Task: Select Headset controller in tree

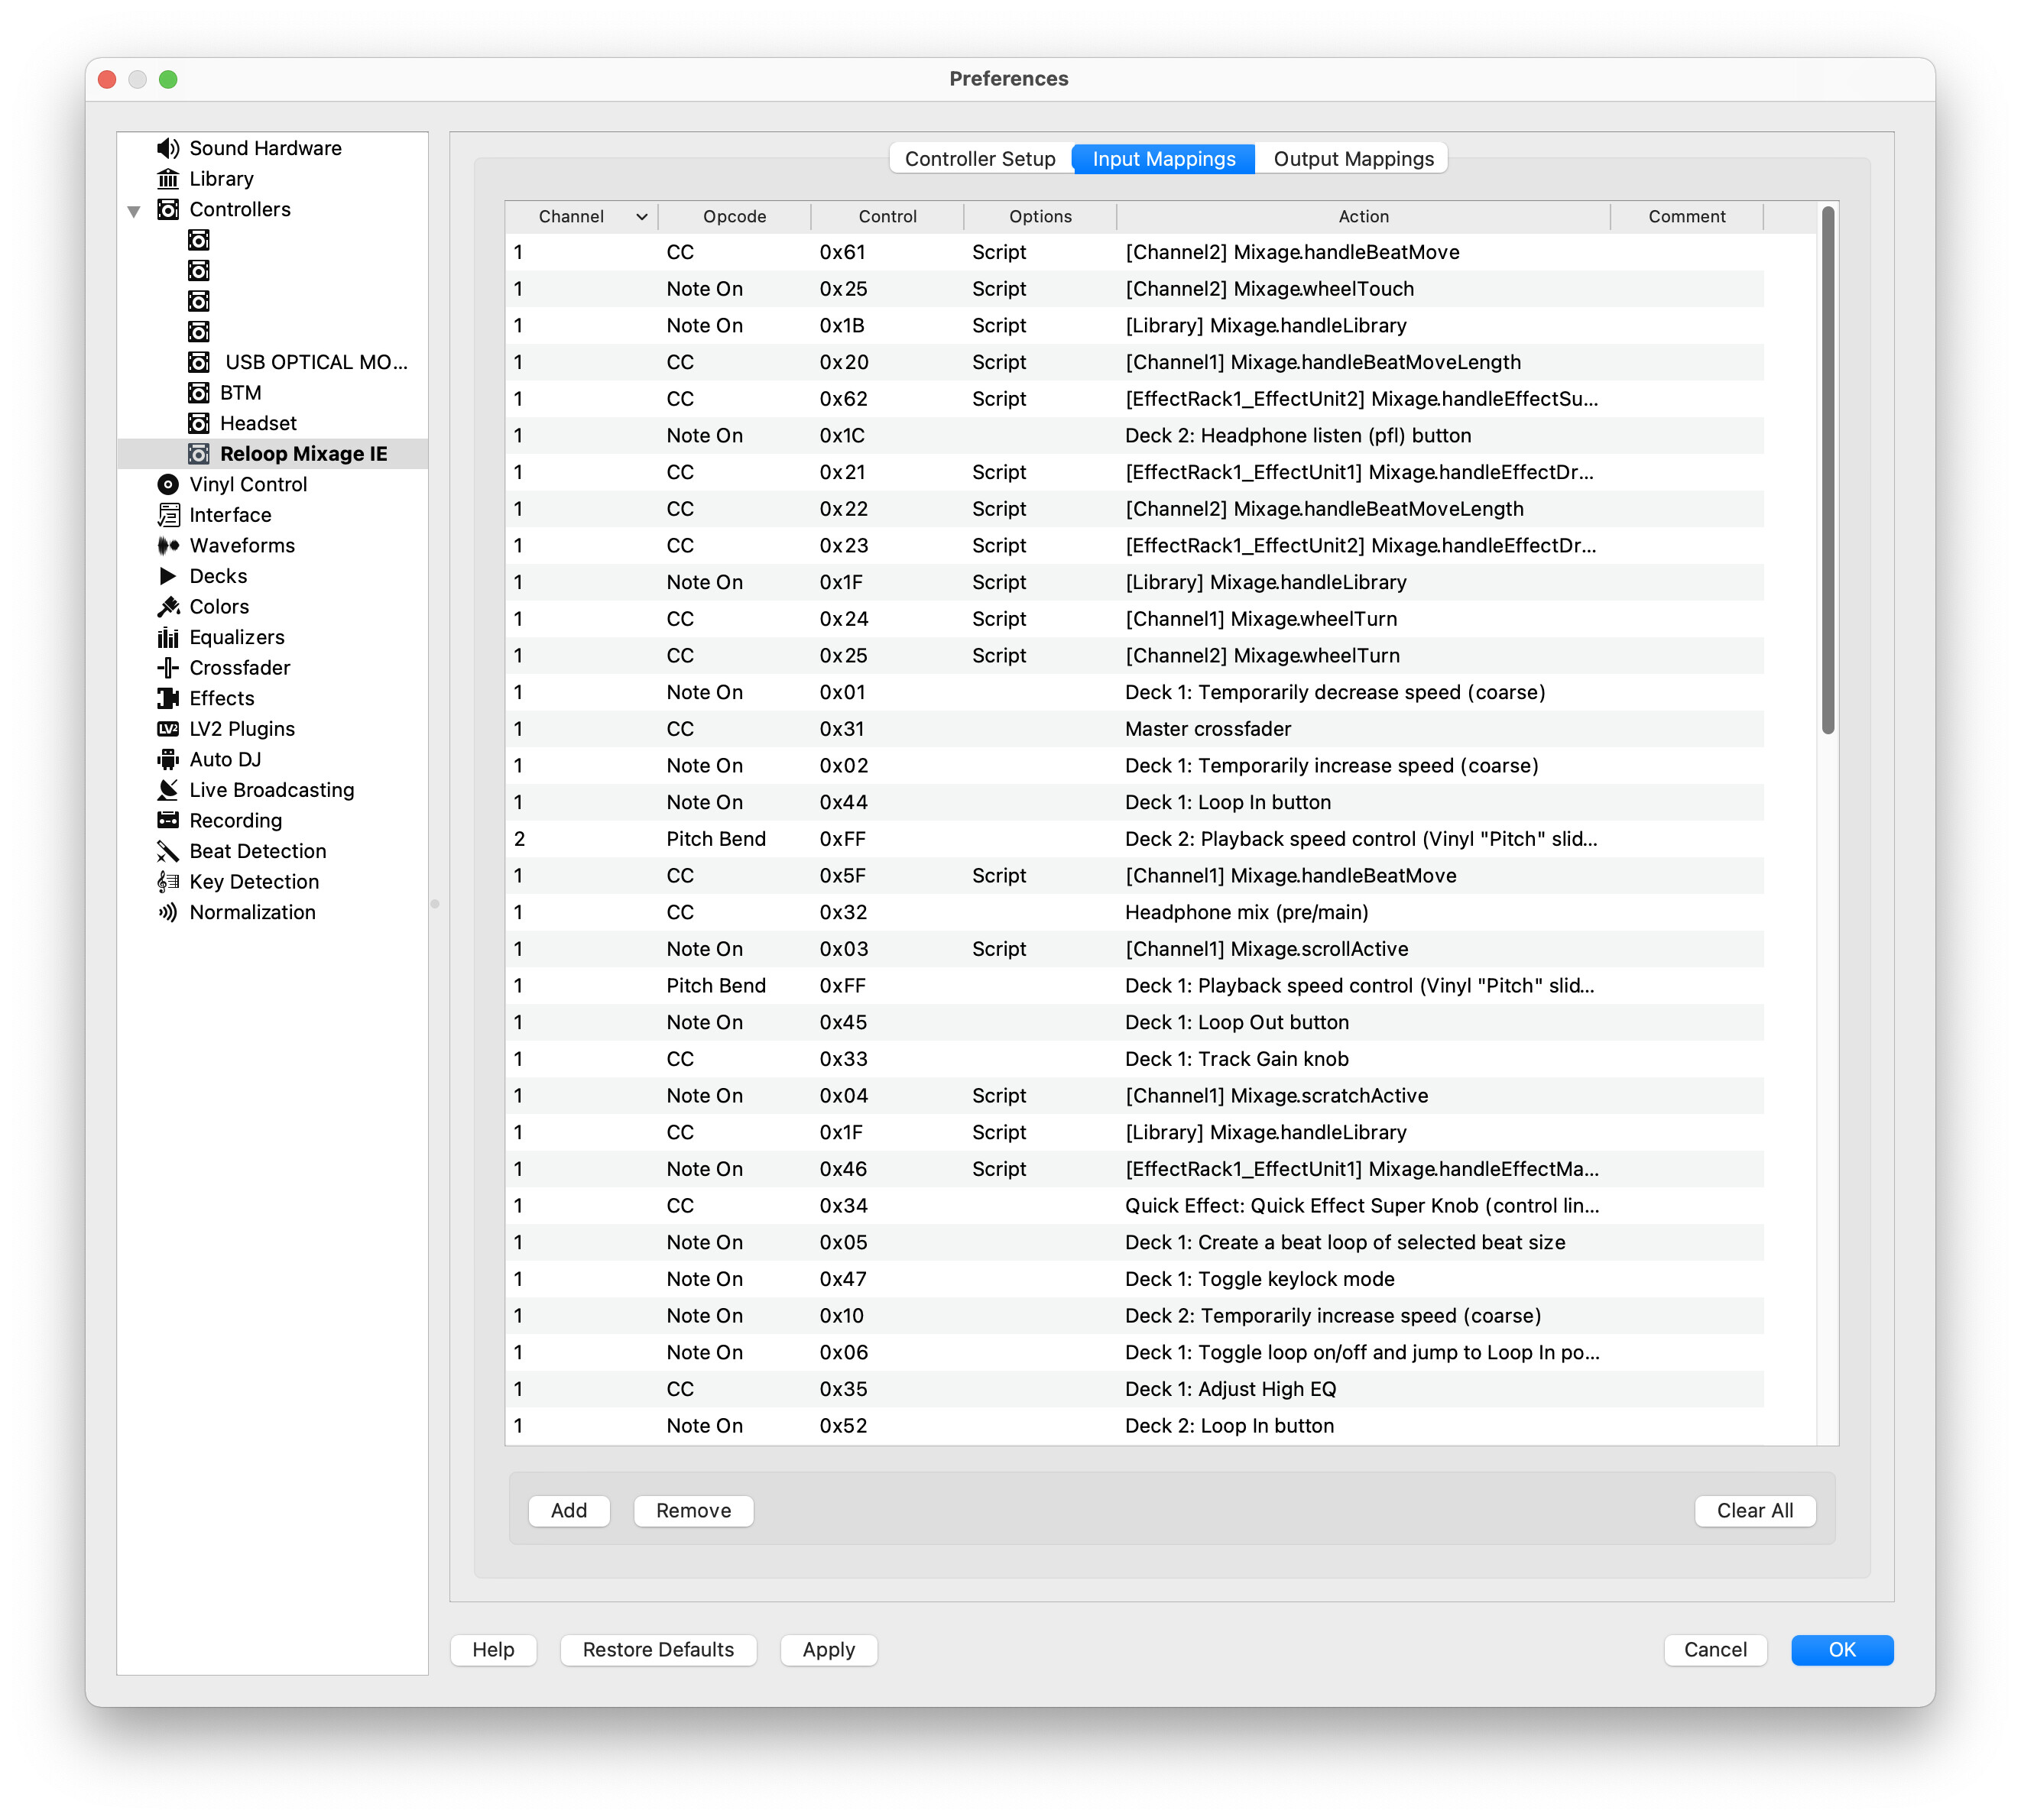Action: pos(257,423)
